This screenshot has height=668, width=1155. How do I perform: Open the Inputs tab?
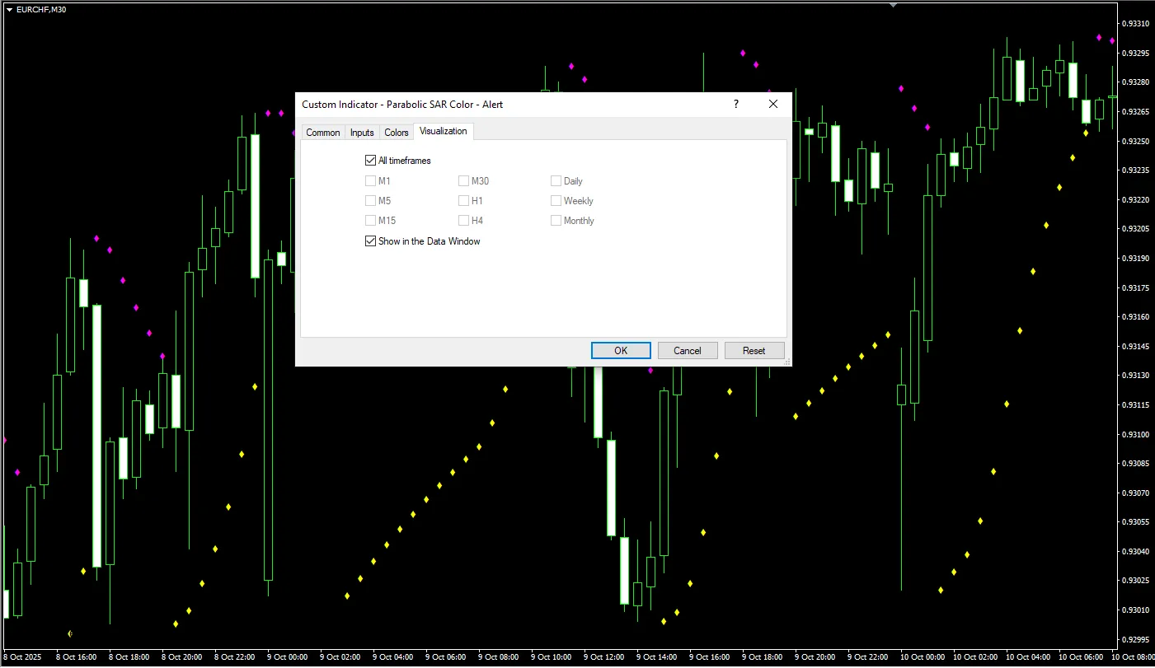362,133
